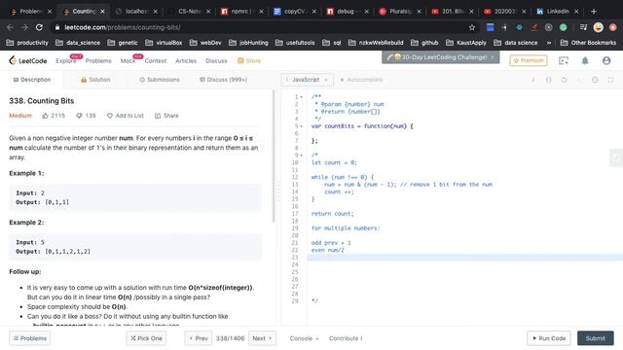The height and width of the screenshot is (350, 623).
Task: Show more bookmarks with the overflow chevron
Action: click(x=549, y=43)
